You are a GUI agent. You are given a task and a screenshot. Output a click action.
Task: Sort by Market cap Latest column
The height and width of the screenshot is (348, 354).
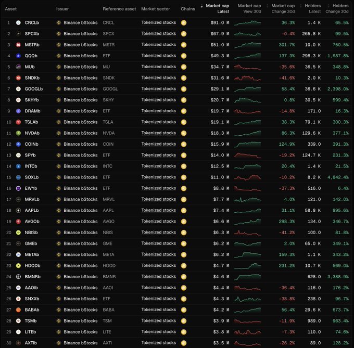215,8
